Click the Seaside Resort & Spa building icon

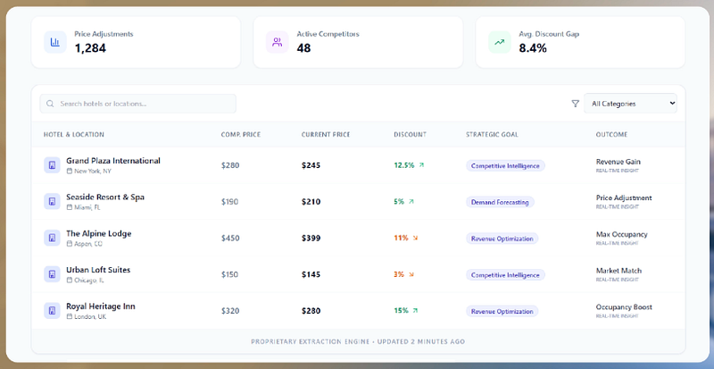pyautogui.click(x=52, y=202)
